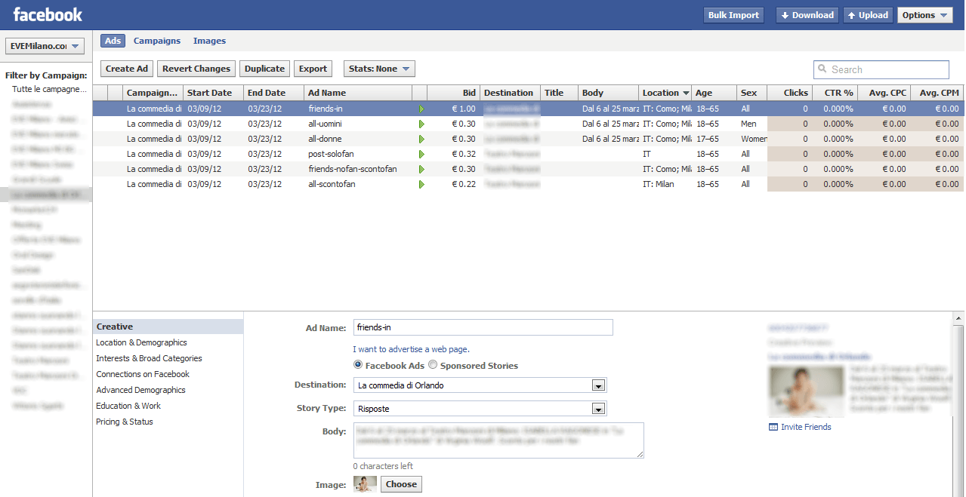
Task: Select the friends-nofan-scontofan ad name cell
Action: tap(359, 169)
